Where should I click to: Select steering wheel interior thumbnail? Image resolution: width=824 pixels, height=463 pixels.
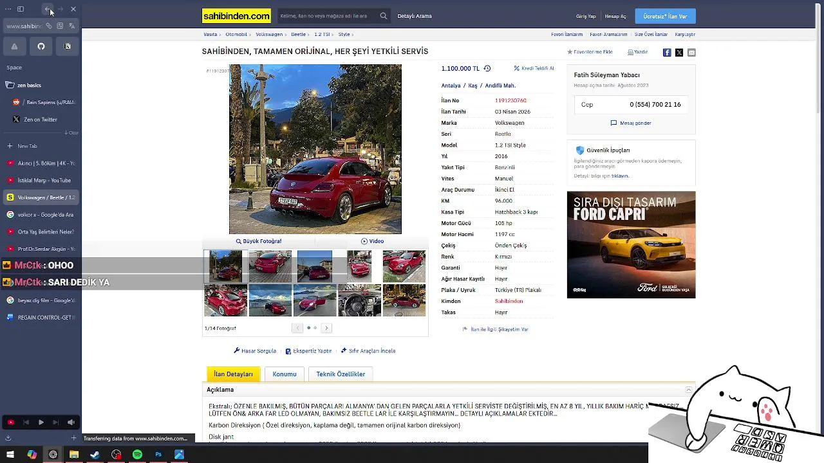(359, 300)
